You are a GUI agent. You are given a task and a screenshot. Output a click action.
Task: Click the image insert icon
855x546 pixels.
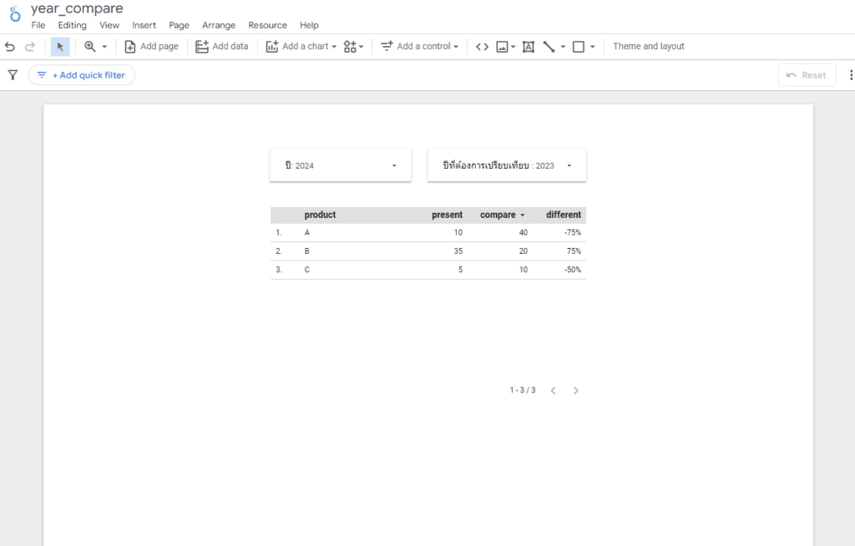[502, 47]
